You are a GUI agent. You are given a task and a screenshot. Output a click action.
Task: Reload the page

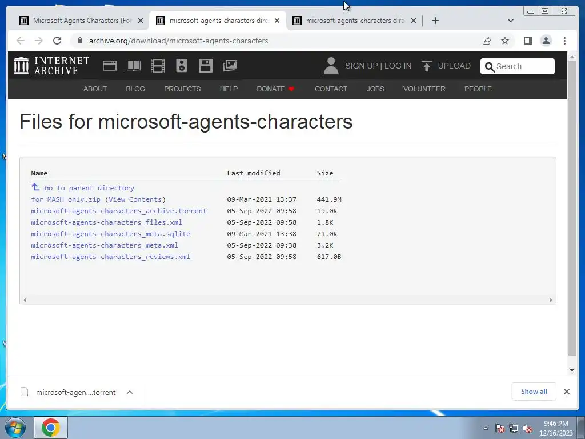(57, 41)
